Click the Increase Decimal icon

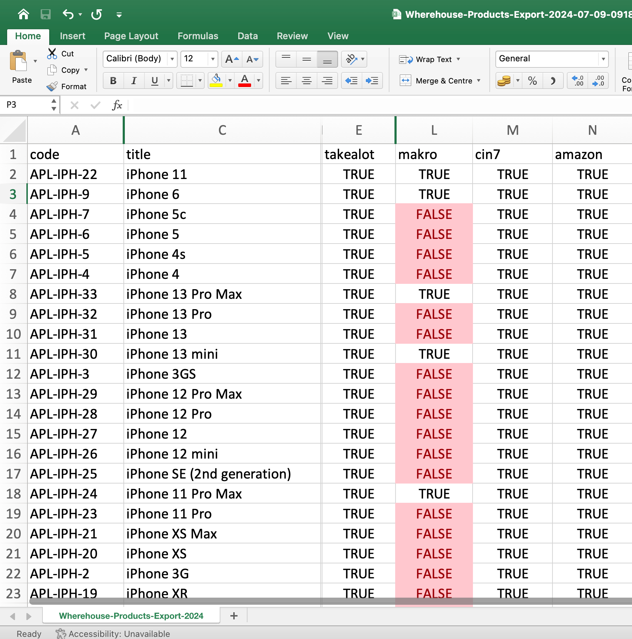click(x=577, y=81)
